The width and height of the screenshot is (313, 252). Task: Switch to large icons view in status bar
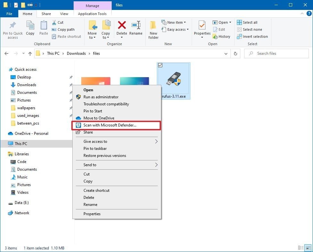[308, 248]
